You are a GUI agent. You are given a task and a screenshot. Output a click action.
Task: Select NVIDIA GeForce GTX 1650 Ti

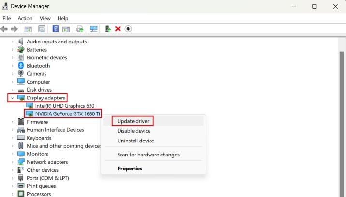point(68,114)
